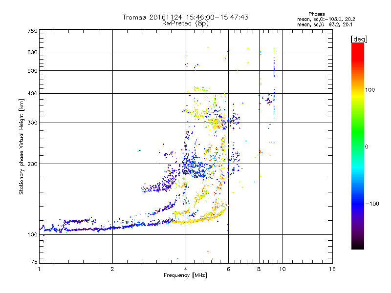Click the '400' y-axis tick label
This screenshot has height=293, width=391.
click(x=32, y=94)
